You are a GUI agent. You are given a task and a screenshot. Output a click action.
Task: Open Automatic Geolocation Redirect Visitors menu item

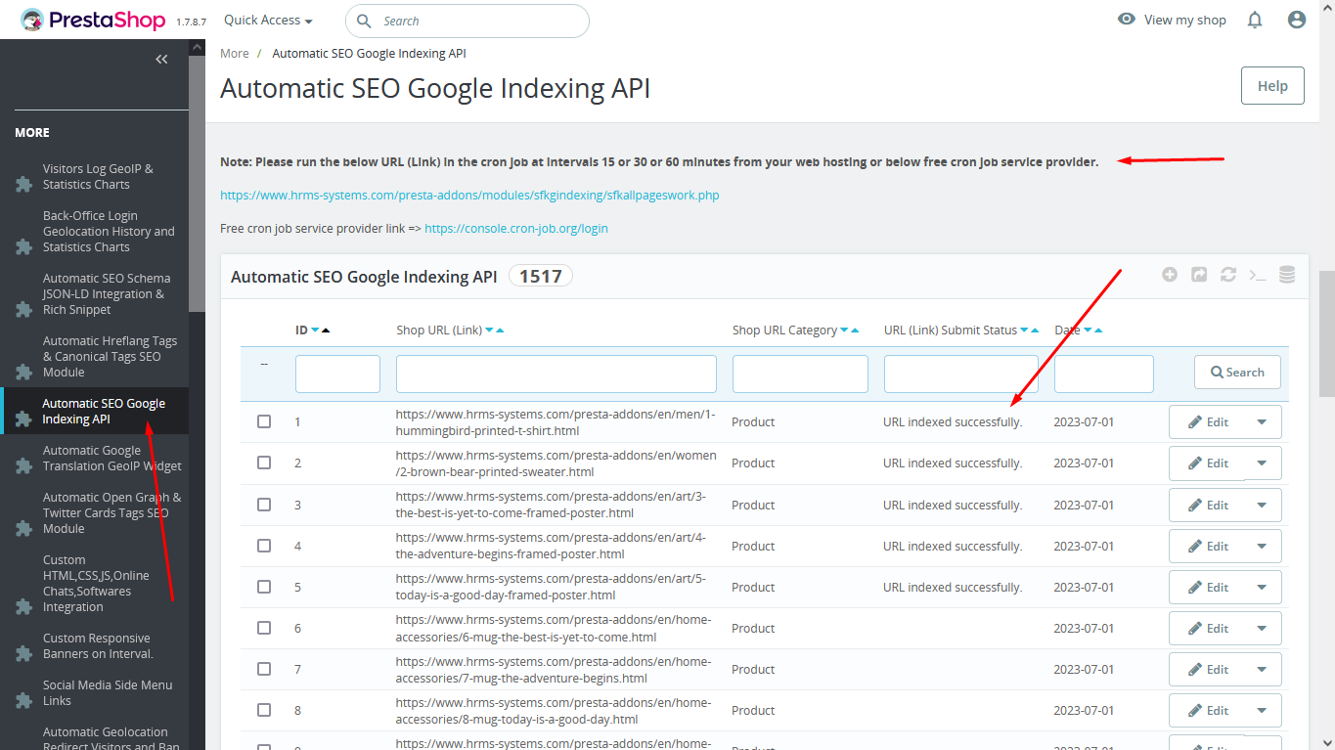[94, 738]
